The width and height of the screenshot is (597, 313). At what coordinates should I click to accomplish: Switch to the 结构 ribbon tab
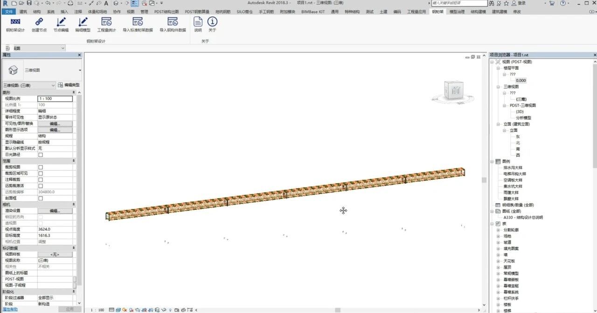[x=37, y=12]
